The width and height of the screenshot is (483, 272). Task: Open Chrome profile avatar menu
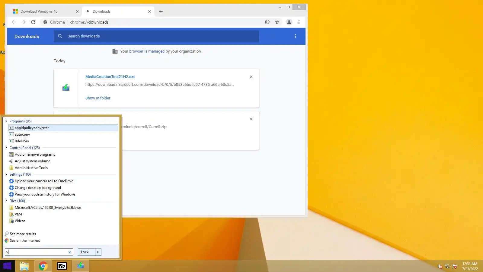point(289,22)
